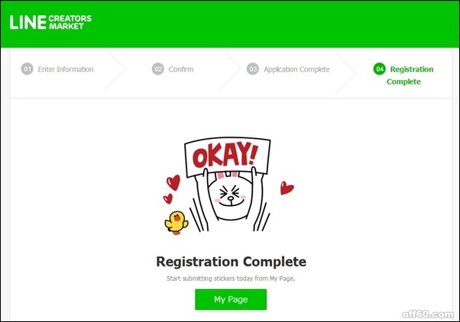This screenshot has width=460, height=322.
Task: Click the LINE Creators Market logo
Action: coord(50,22)
